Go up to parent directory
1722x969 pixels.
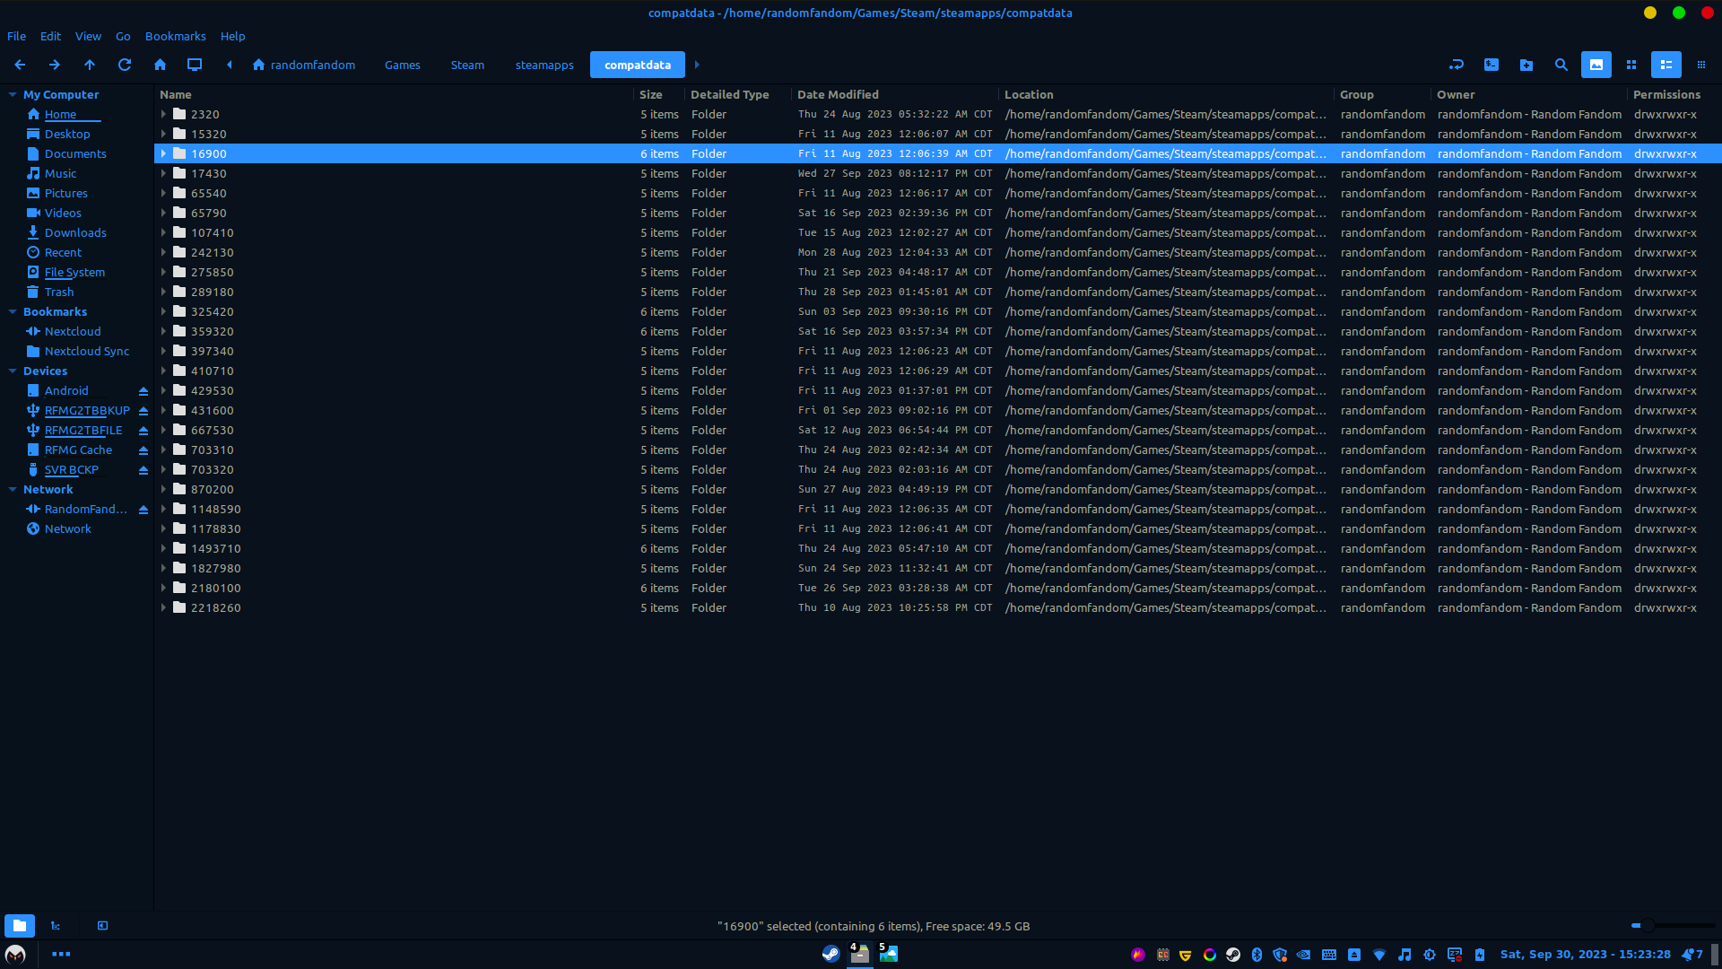(90, 65)
